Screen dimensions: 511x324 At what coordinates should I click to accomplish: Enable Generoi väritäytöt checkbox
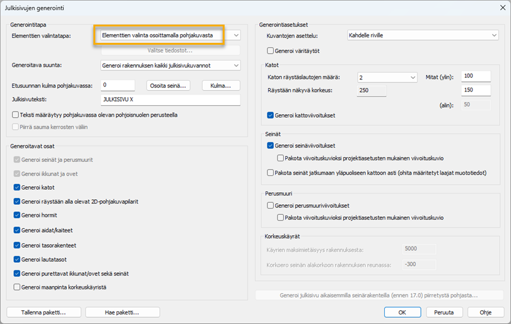click(x=271, y=50)
